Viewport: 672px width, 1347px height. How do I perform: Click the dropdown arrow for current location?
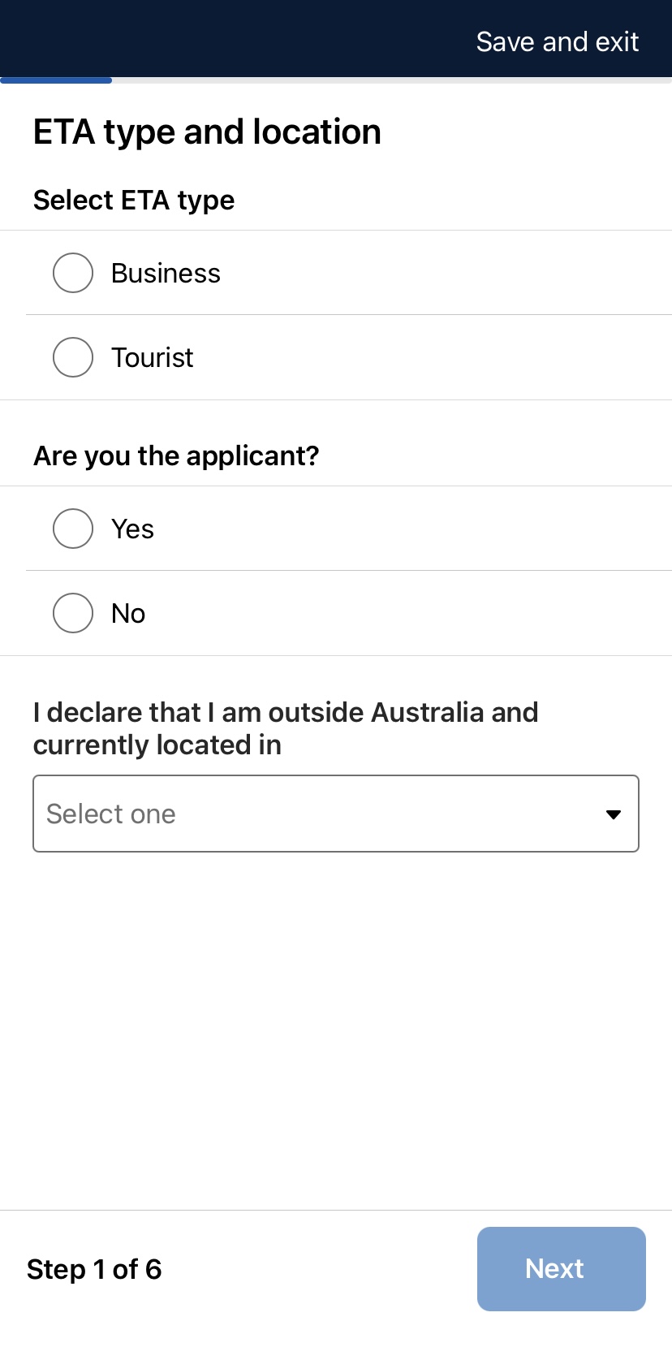(x=614, y=814)
